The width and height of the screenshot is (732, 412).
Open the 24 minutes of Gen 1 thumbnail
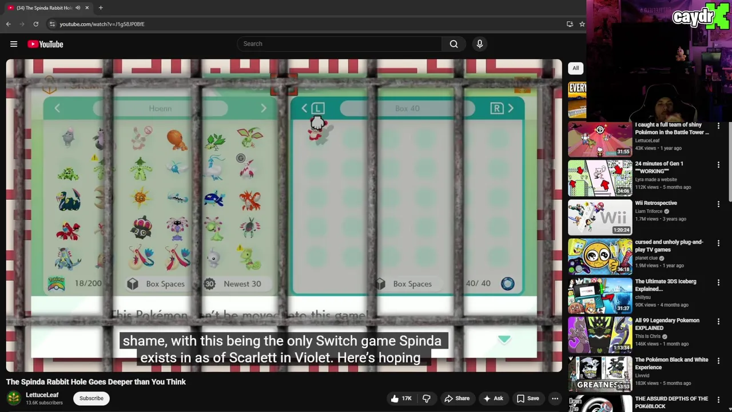click(x=600, y=178)
